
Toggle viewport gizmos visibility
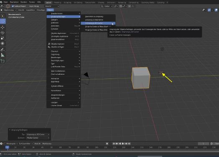tap(209, 10)
